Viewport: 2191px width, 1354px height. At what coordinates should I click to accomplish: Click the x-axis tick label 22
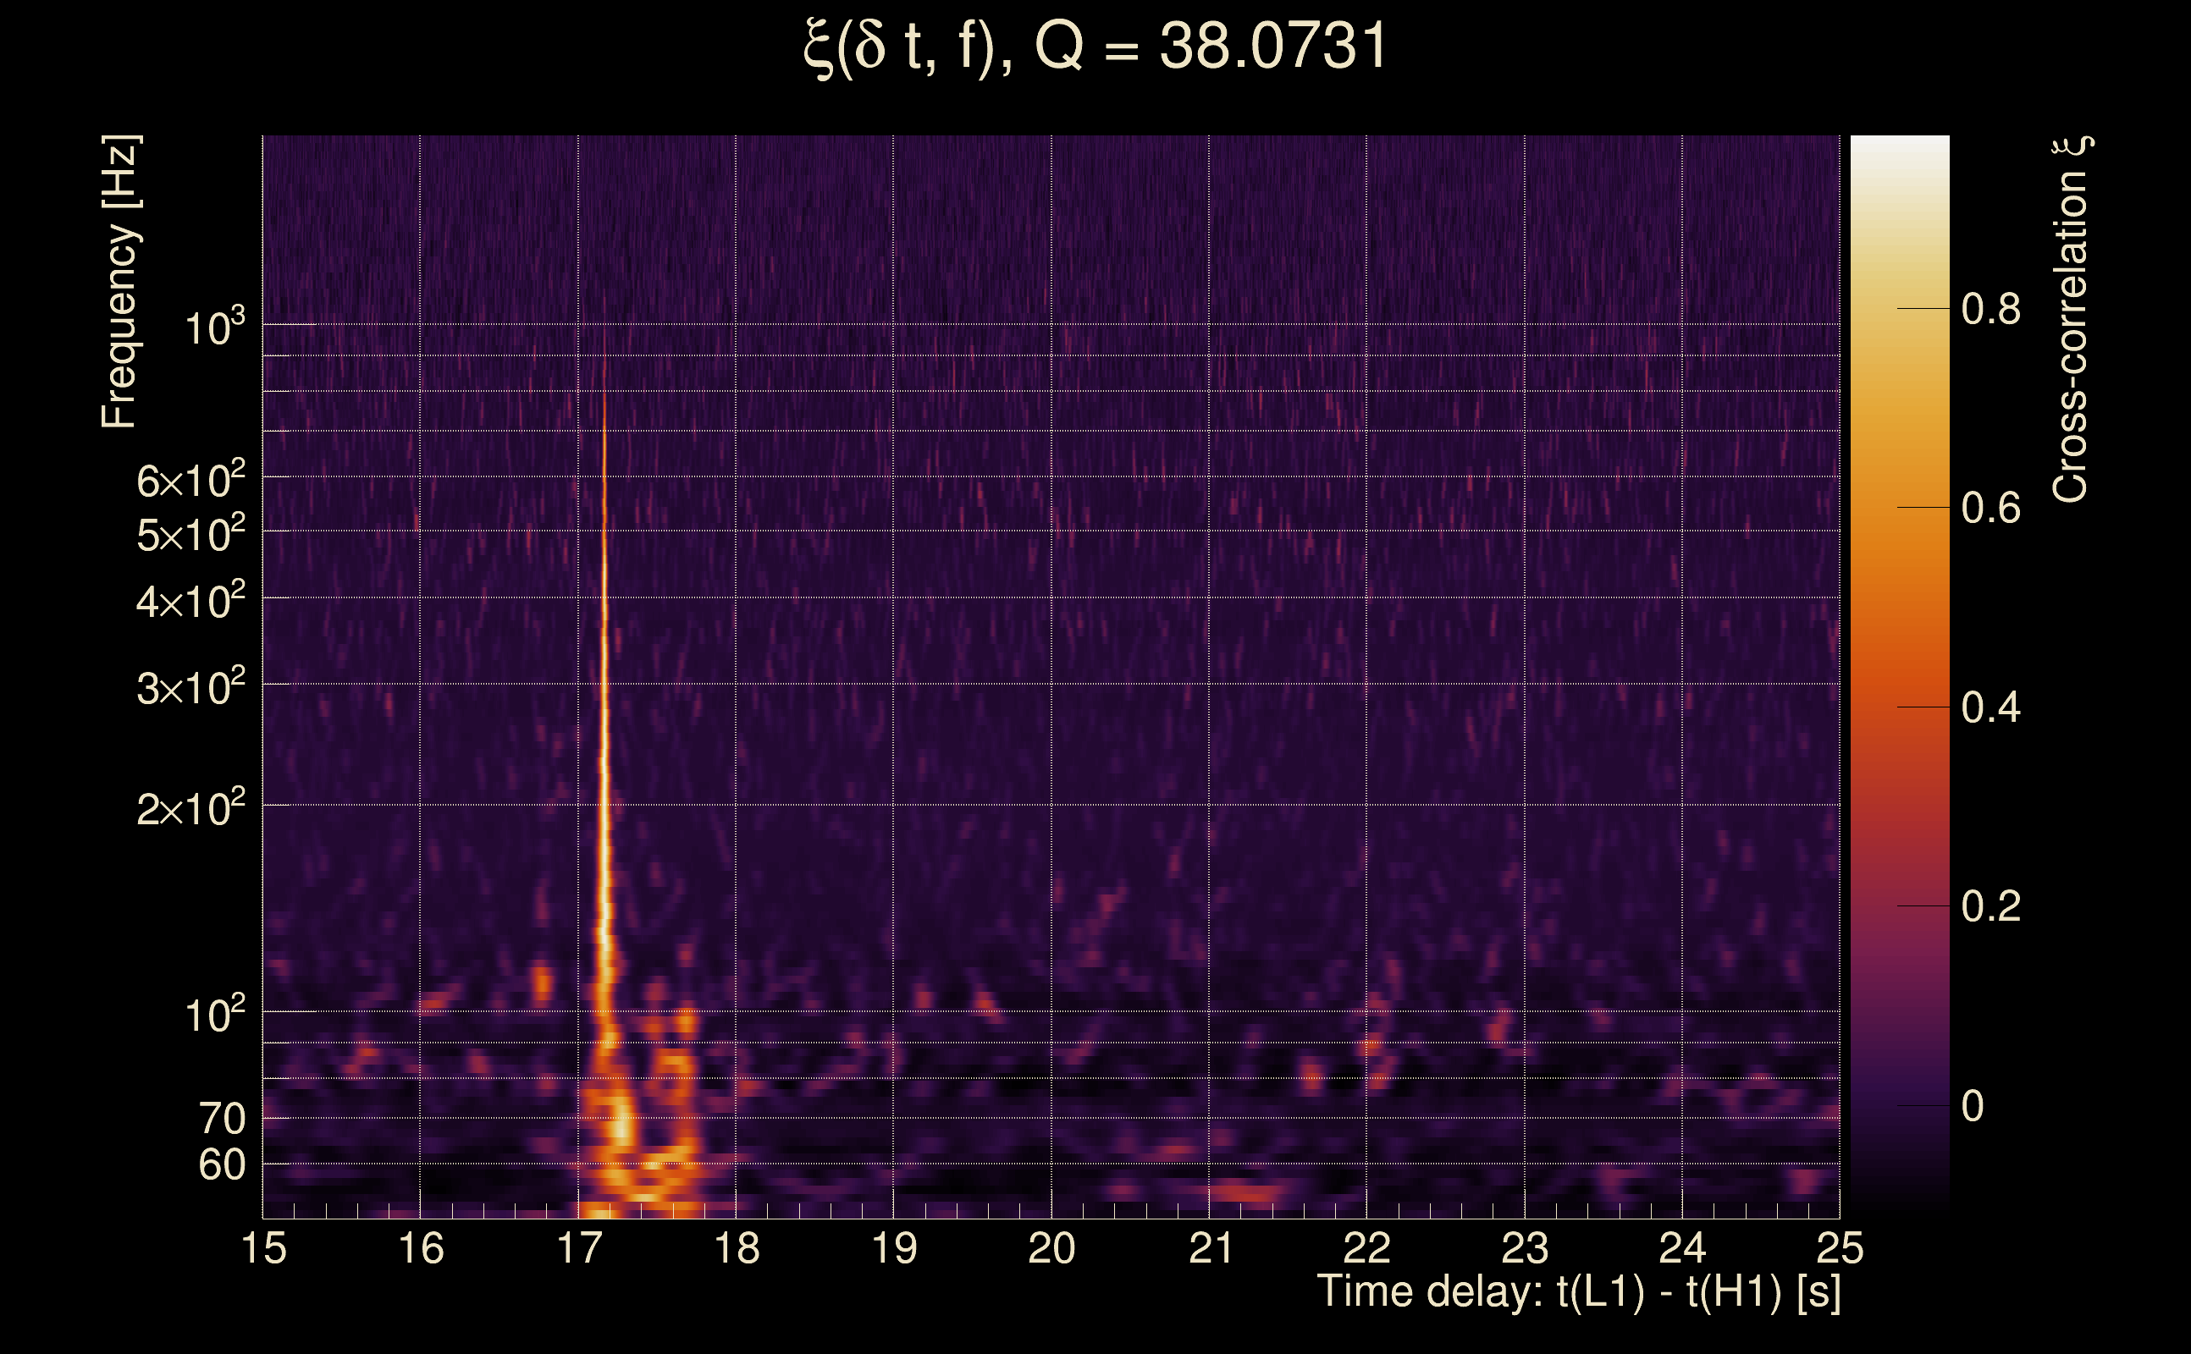coord(1366,1248)
